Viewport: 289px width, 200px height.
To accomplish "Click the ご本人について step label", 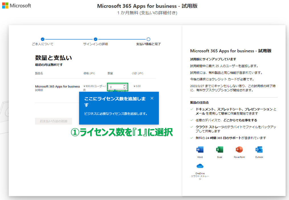I will pos(42,44).
